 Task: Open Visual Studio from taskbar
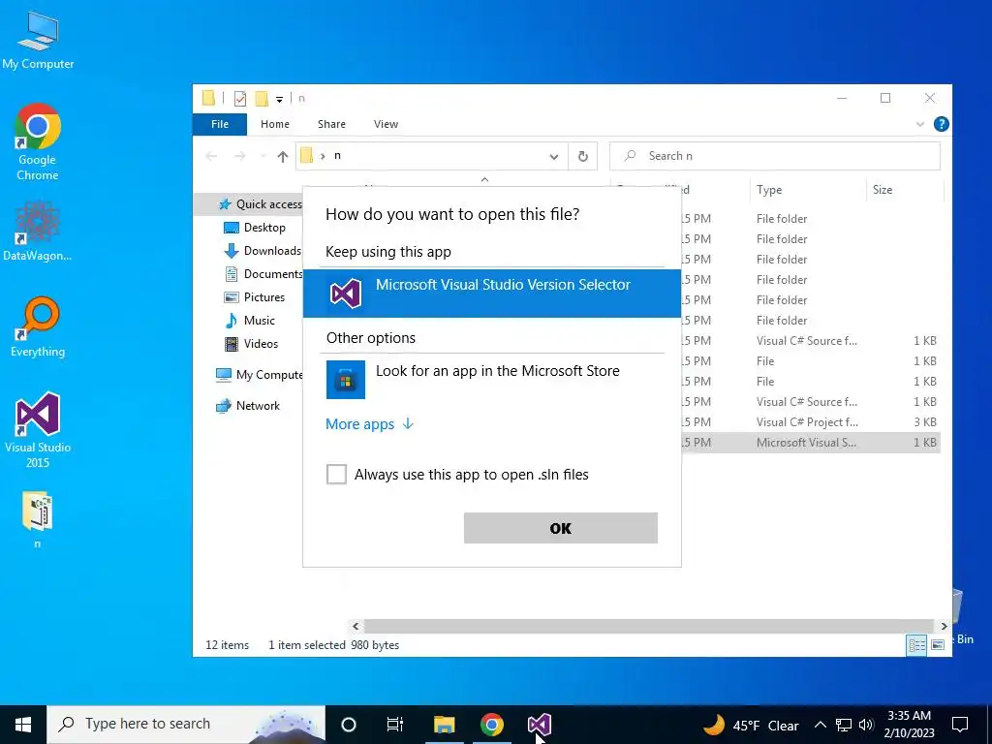point(540,725)
